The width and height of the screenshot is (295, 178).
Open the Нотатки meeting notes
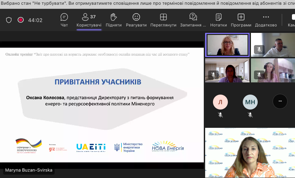coord(219,20)
